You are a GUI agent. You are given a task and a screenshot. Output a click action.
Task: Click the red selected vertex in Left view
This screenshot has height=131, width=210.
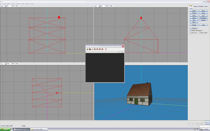point(141,18)
